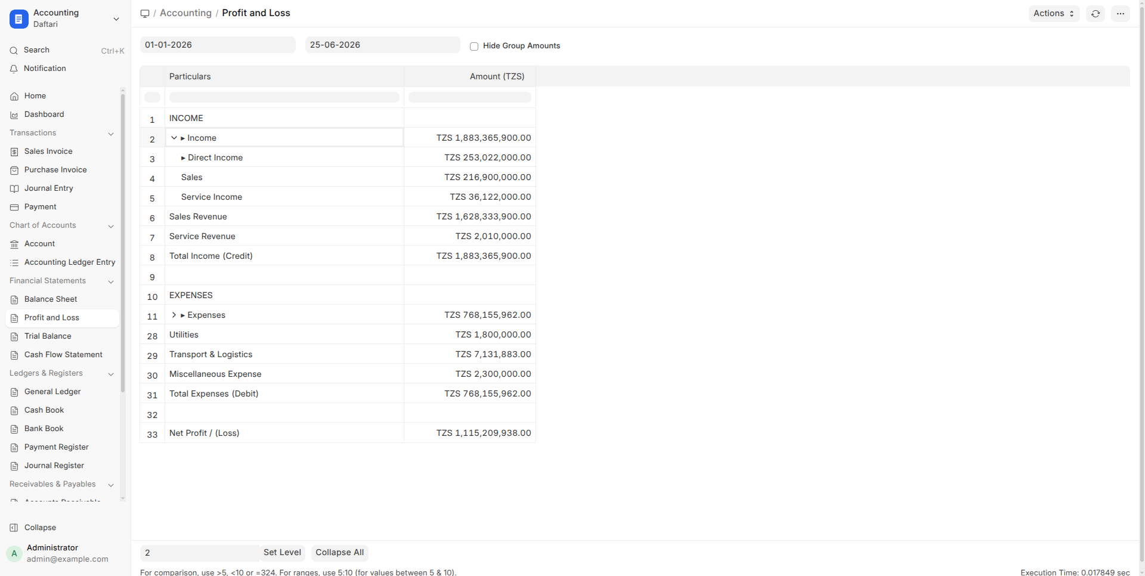Screen dimensions: 1145x576
Task: Collapse the Income group row
Action: [x=174, y=138]
